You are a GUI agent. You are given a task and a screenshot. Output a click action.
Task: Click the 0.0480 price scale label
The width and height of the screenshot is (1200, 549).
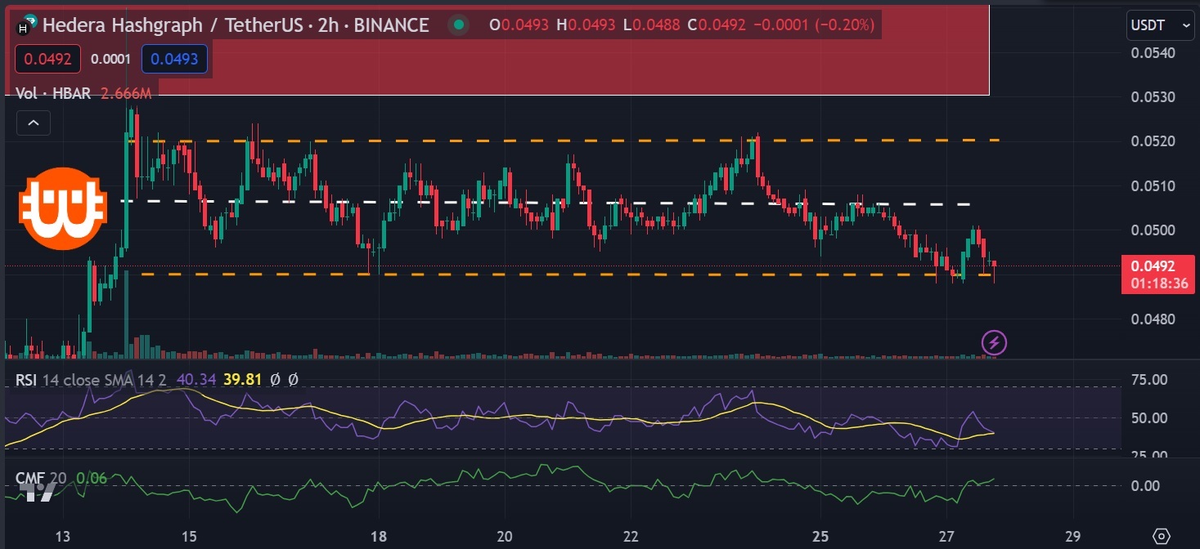tap(1152, 319)
